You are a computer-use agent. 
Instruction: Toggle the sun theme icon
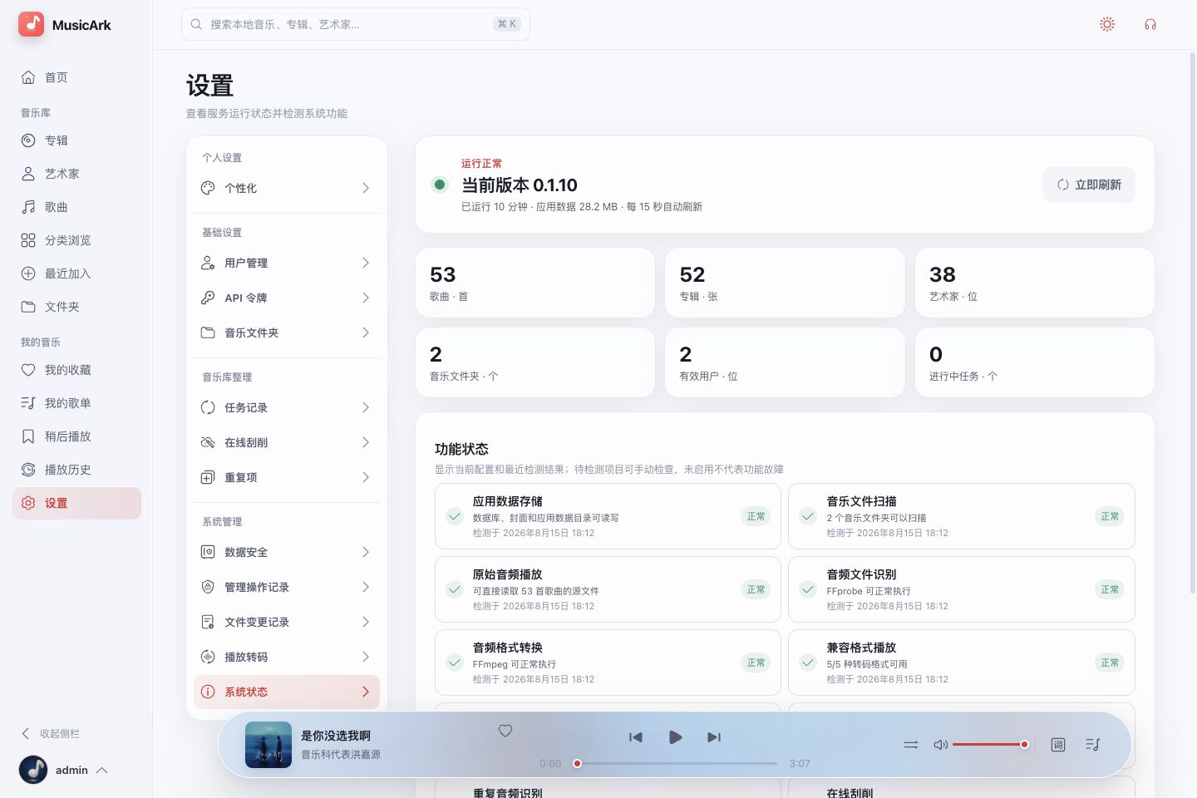pos(1107,24)
